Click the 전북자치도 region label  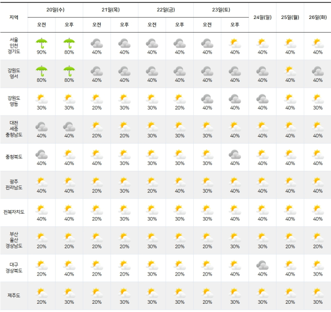14,212
